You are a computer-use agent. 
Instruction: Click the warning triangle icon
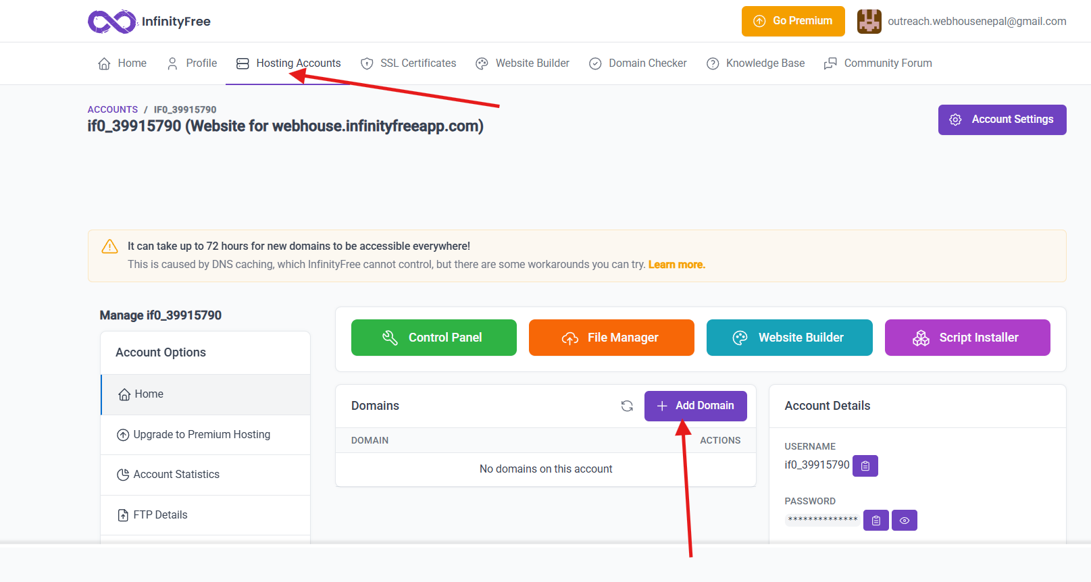coord(109,247)
